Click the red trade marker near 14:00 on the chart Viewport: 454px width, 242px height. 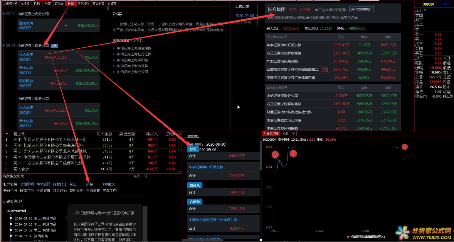405,147
